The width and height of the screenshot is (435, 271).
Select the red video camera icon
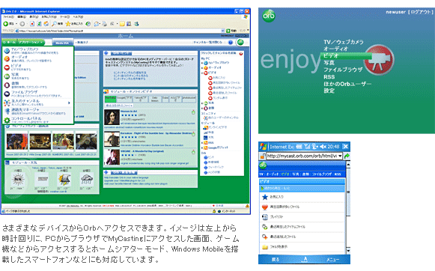pos(379,60)
